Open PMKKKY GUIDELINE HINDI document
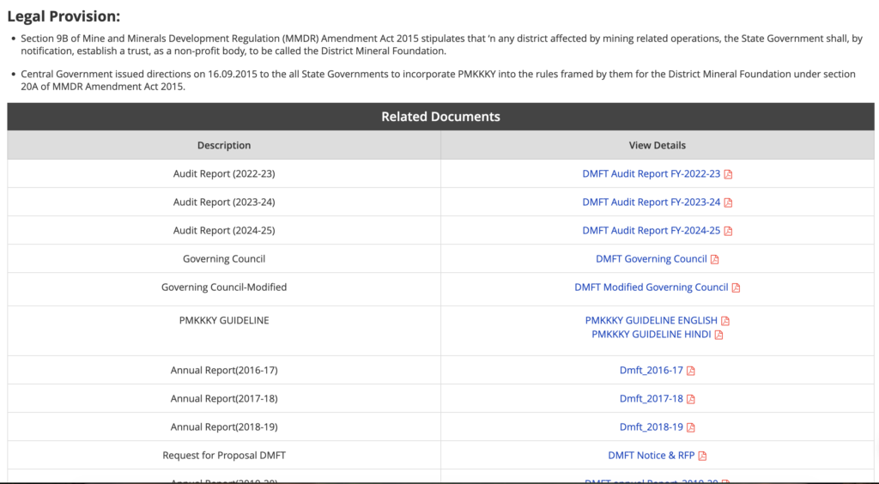Image resolution: width=879 pixels, height=484 pixels. tap(651, 335)
